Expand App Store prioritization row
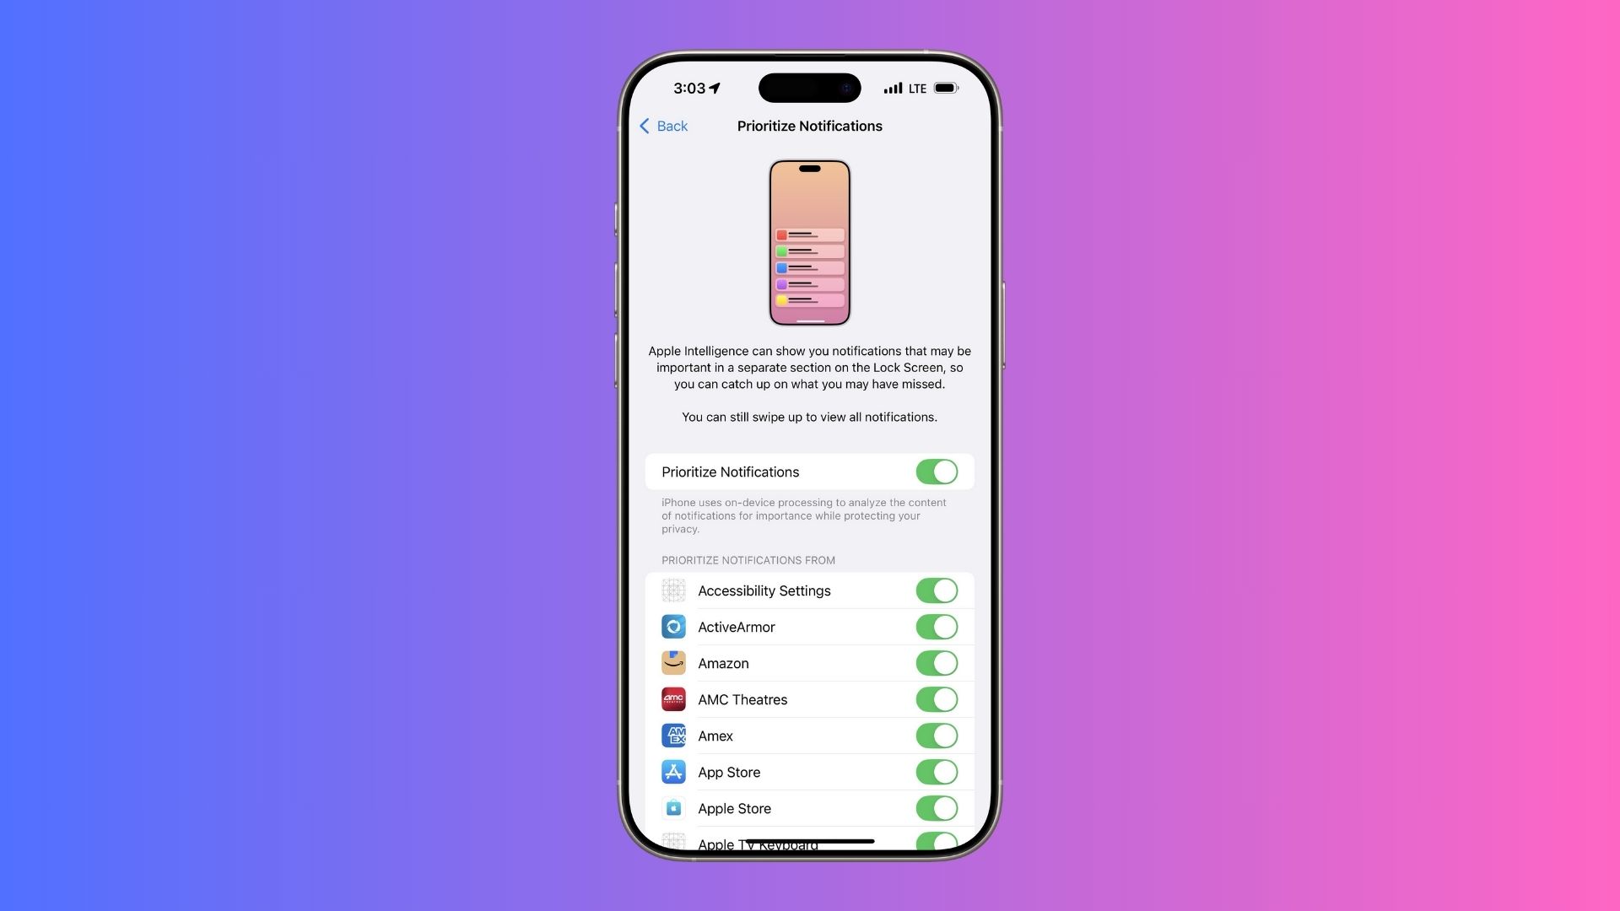Screen dimensions: 1620x911 point(809,772)
